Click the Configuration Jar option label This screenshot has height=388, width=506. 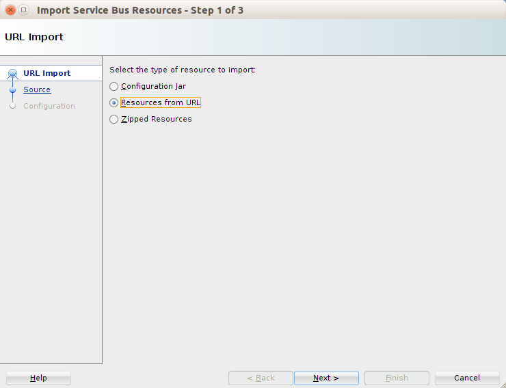pos(154,86)
